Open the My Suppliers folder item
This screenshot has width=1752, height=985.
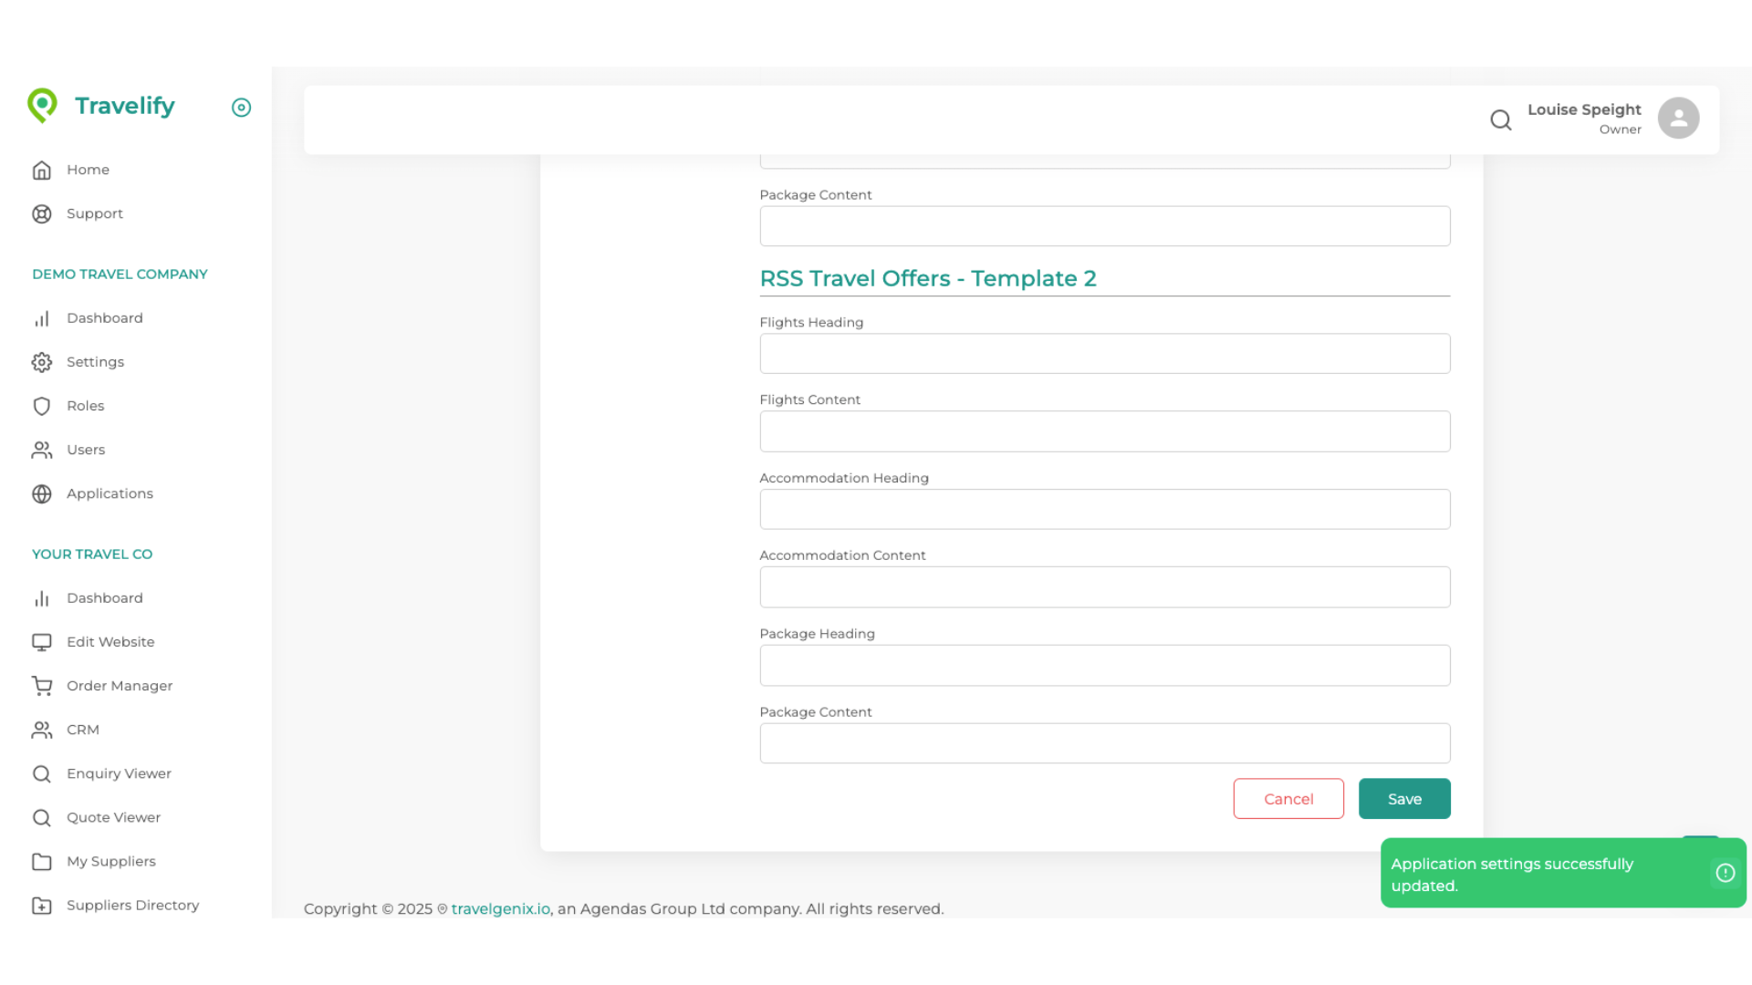[110, 861]
